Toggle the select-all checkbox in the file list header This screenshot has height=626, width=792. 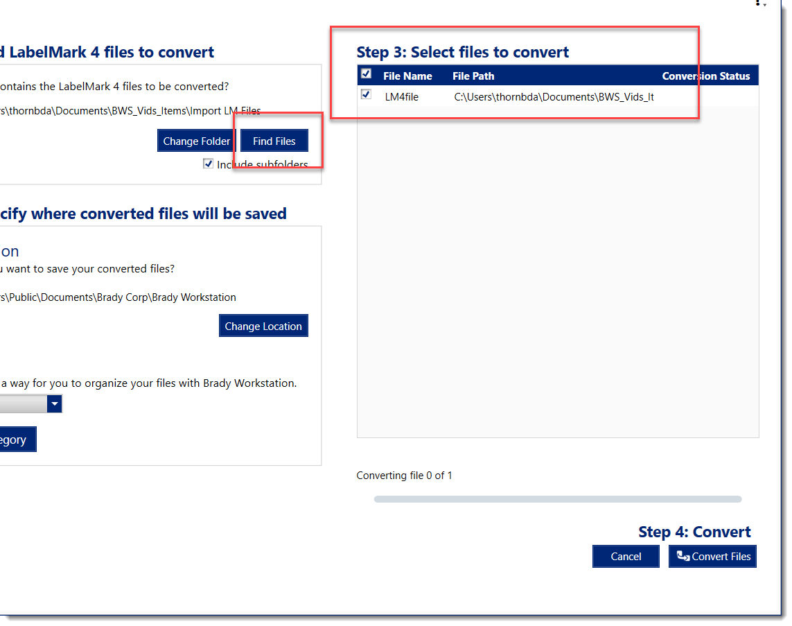(366, 73)
